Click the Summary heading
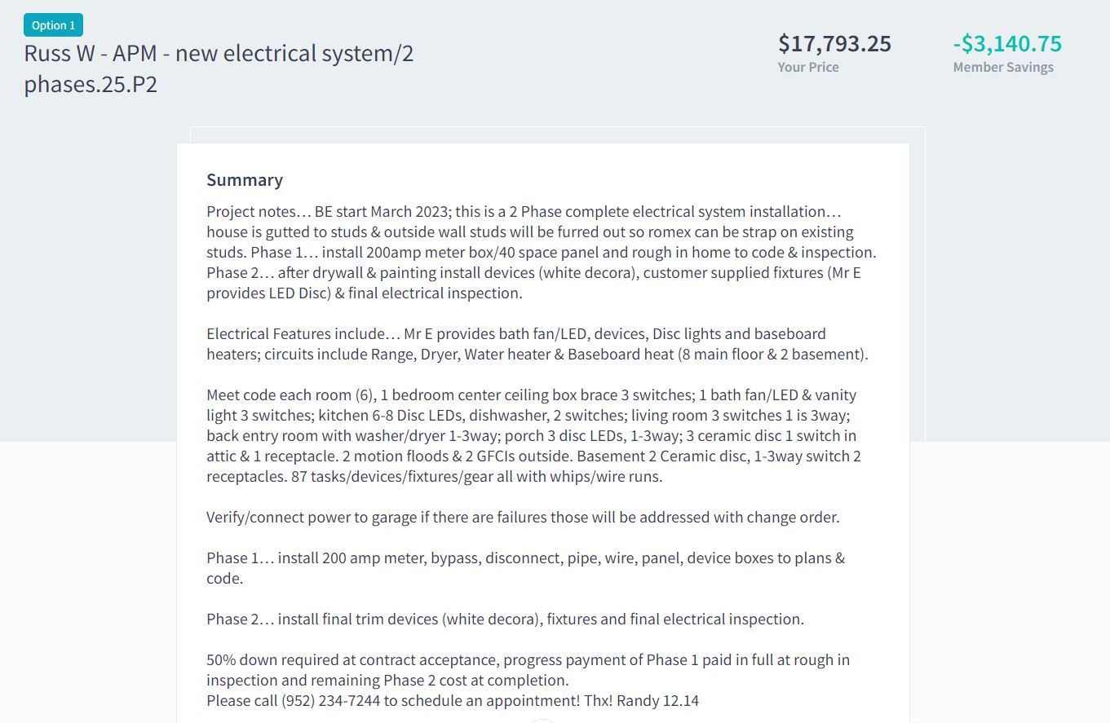Viewport: 1110px width, 723px height. tap(245, 180)
